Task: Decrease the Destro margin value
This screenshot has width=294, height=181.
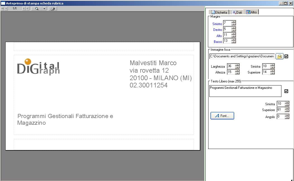Action: click(x=234, y=30)
